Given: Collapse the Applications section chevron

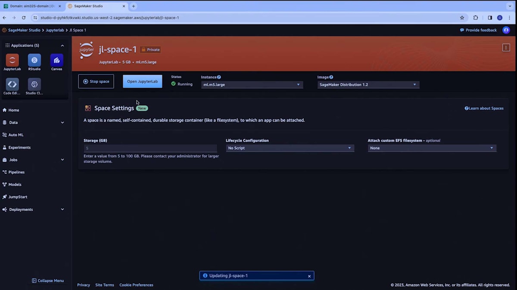Looking at the screenshot, I should [x=62, y=46].
